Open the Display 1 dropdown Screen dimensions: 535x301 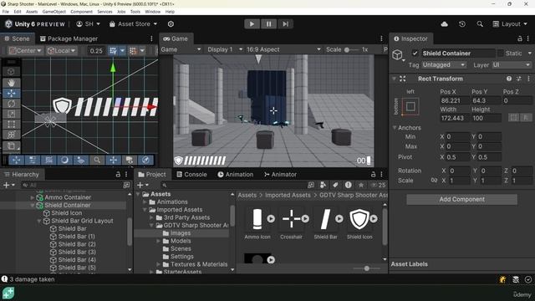click(225, 49)
